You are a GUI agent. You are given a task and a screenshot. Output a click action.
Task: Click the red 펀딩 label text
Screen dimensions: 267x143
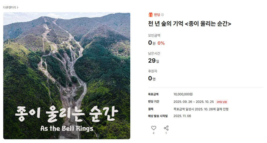point(157,15)
